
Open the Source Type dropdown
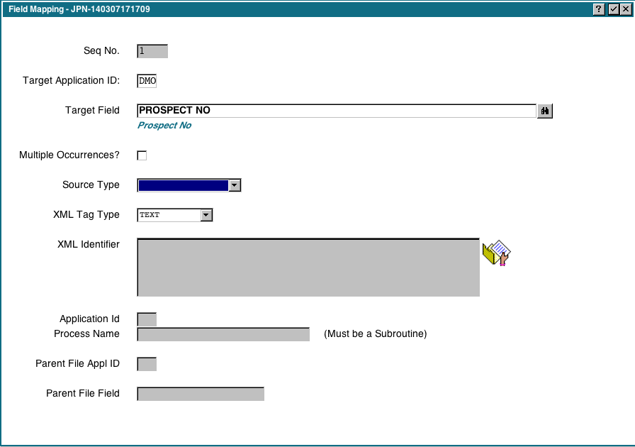[x=235, y=185]
